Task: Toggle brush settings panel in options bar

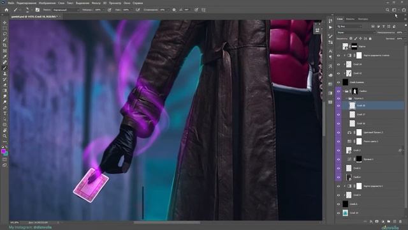Action: point(38,10)
